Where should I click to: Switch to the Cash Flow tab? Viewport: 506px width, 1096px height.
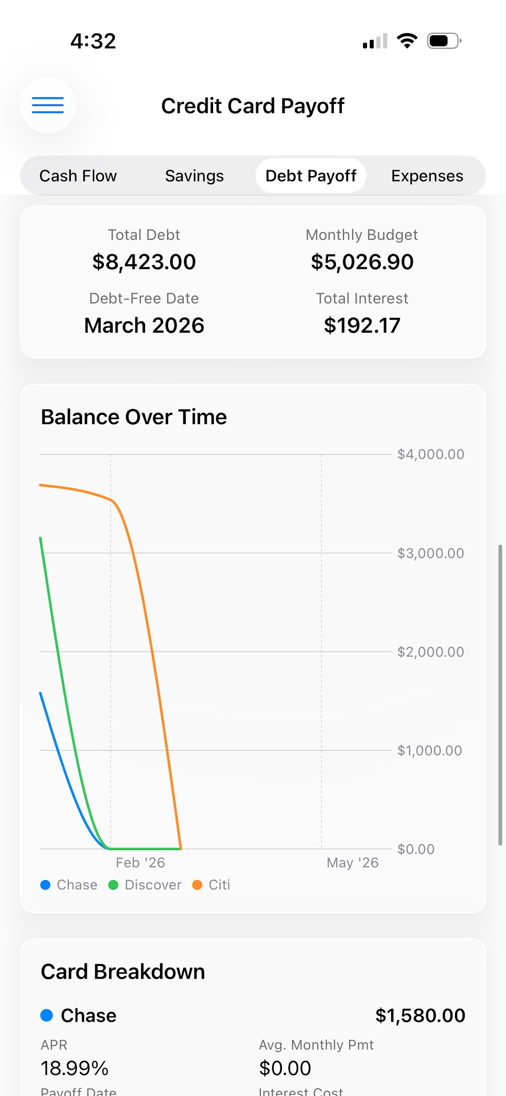coord(78,176)
